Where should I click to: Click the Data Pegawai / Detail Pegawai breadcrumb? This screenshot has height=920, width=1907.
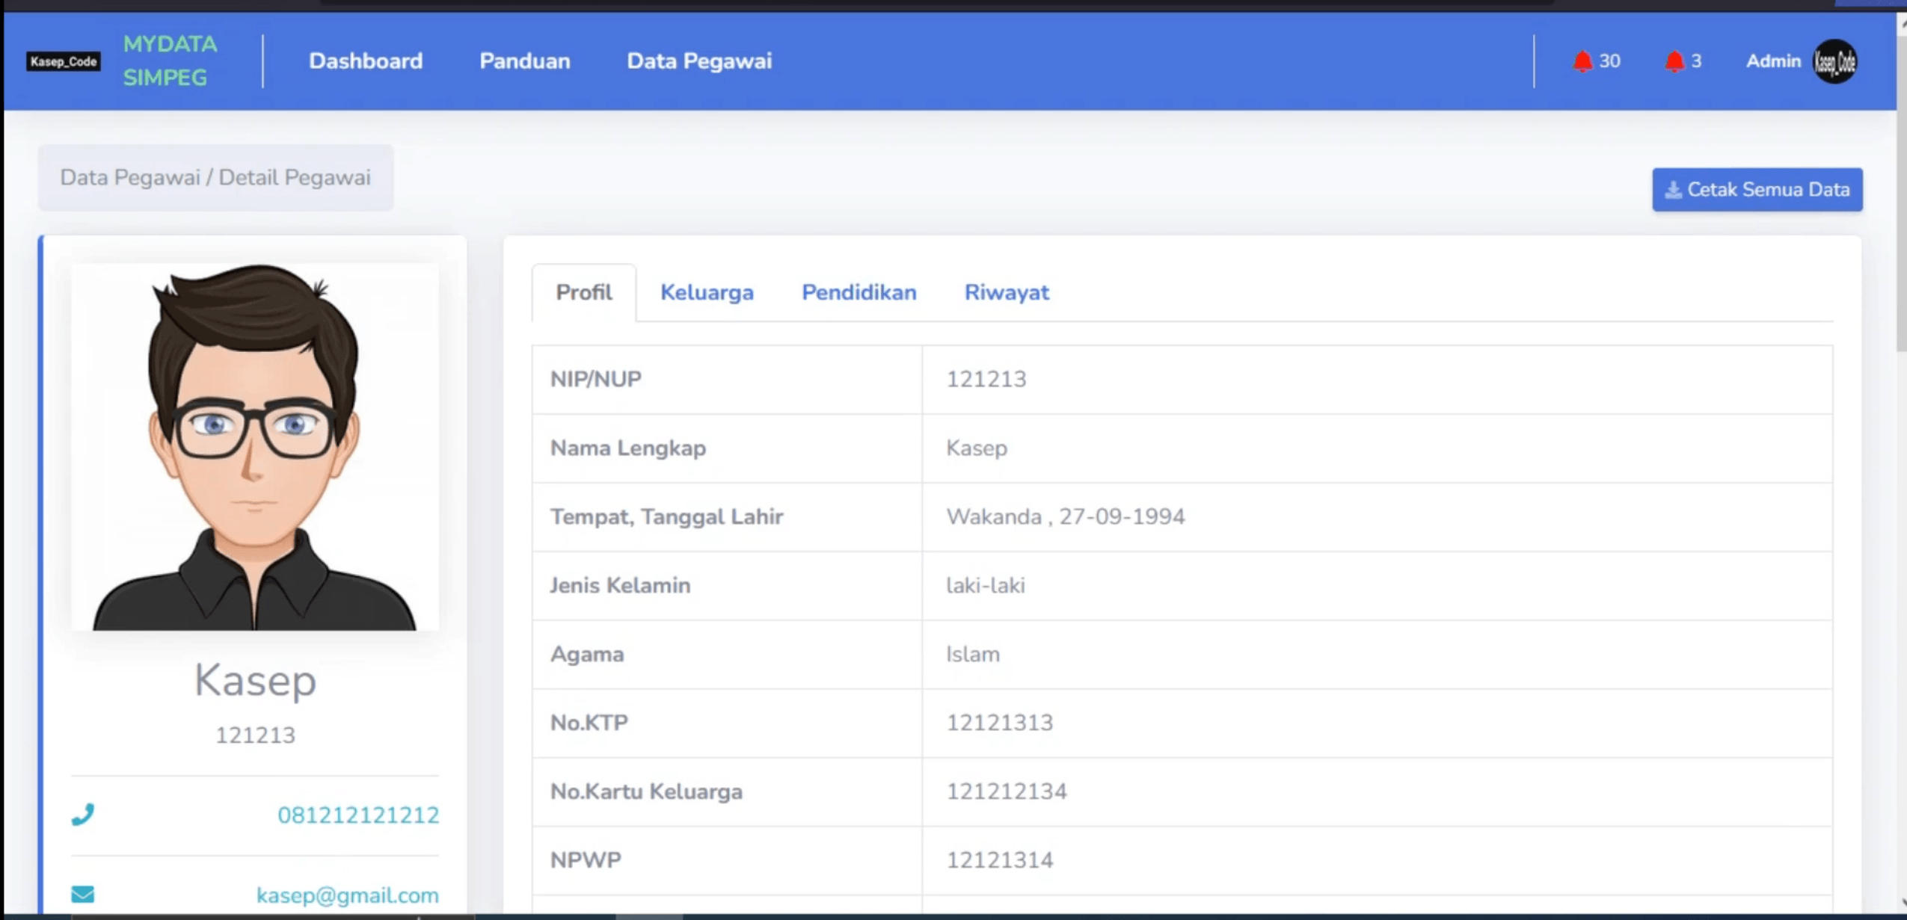click(x=215, y=178)
